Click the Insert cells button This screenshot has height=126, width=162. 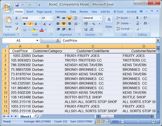123,18
